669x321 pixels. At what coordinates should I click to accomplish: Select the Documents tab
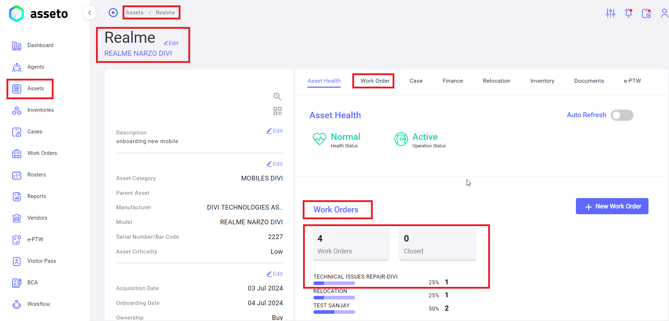pyautogui.click(x=589, y=81)
